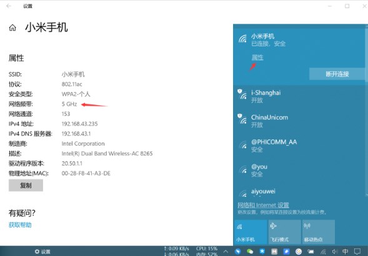Click the ChinaUnicom Wi-Fi signal icon
Image resolution: width=368 pixels, height=256 pixels.
point(242,119)
